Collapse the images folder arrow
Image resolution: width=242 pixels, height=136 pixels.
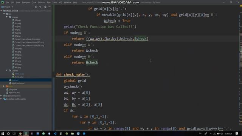click(7, 17)
